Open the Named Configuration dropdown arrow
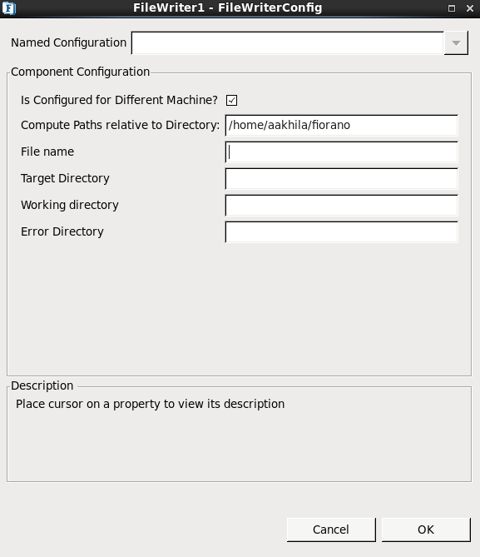This screenshot has width=480, height=557. click(x=456, y=43)
